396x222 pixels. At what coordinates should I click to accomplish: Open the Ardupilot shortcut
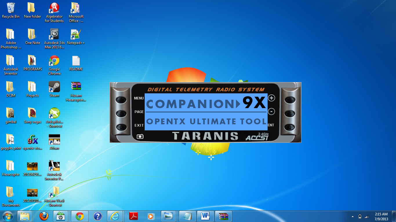54,113
